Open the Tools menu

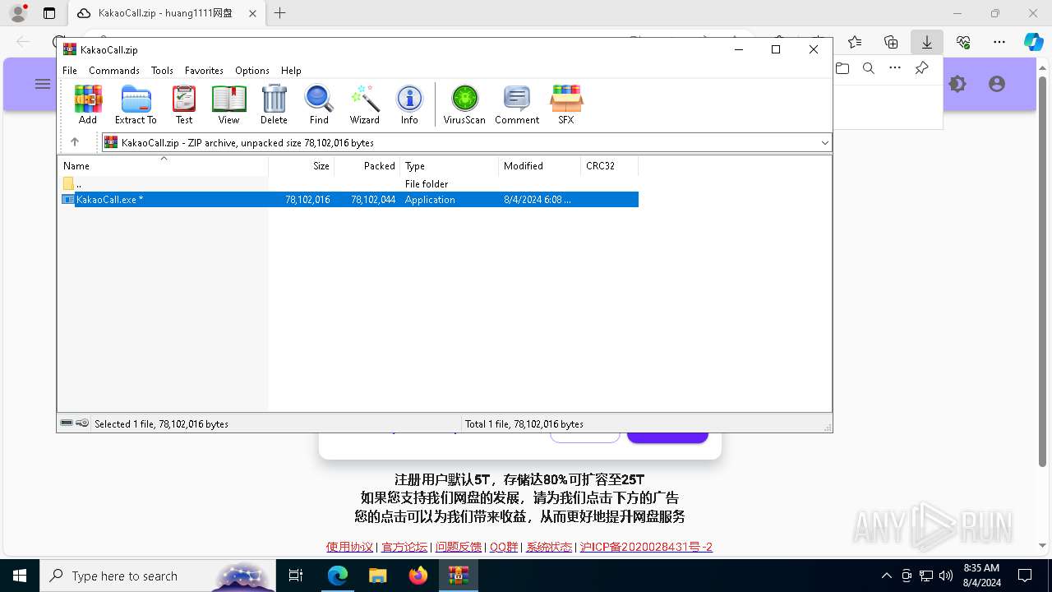162,71
